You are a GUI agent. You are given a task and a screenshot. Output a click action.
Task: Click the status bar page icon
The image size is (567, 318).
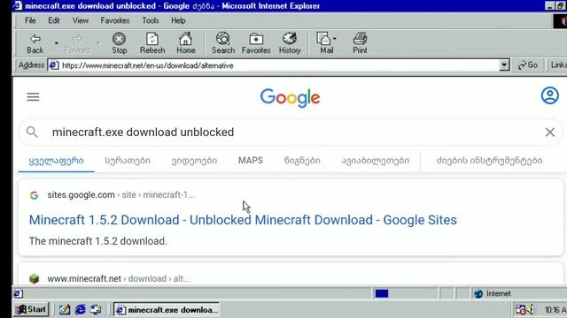[x=18, y=293]
